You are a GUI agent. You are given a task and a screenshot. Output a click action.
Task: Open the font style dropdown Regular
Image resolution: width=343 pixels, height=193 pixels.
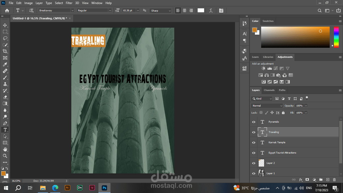tap(94, 11)
